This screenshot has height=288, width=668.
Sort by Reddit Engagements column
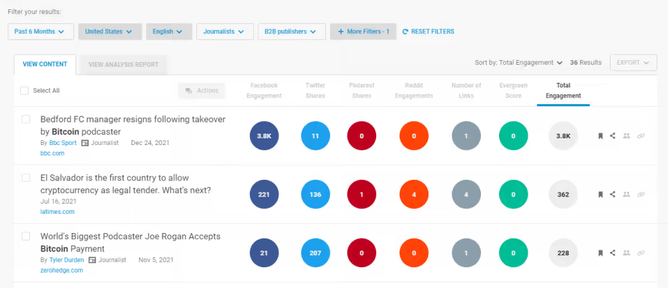(x=414, y=91)
